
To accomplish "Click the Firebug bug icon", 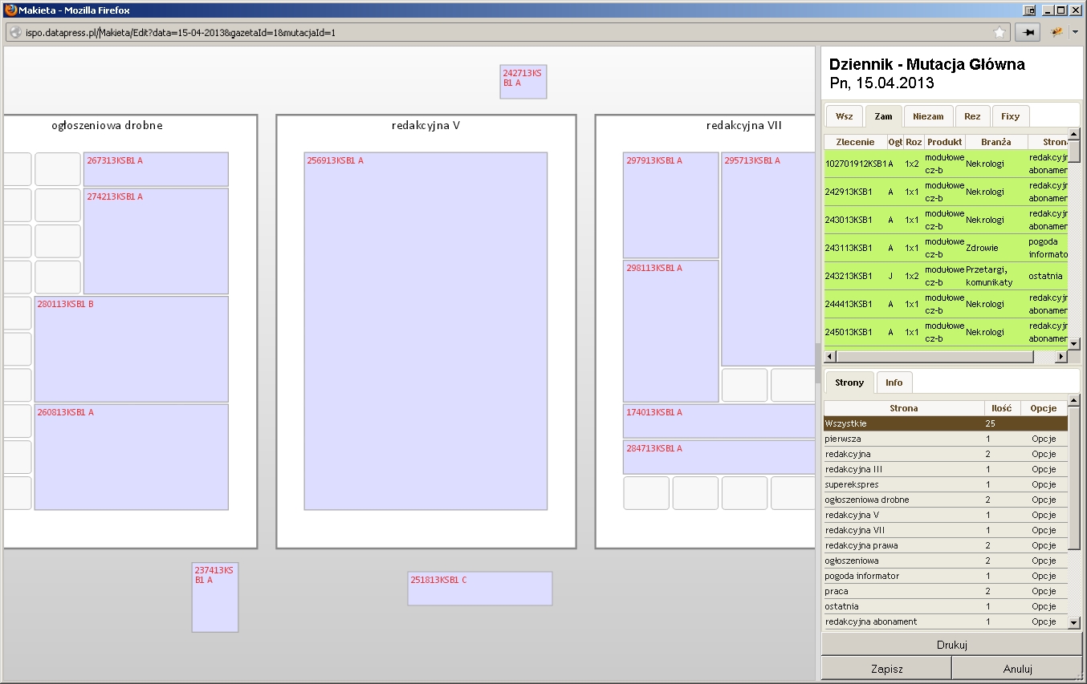I will (1056, 33).
